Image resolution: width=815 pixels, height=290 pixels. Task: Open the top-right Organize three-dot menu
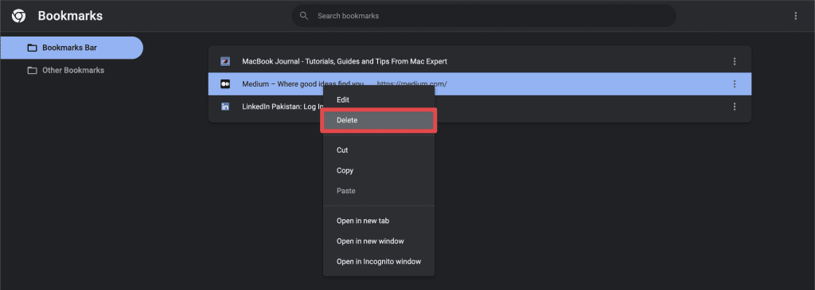(x=795, y=16)
